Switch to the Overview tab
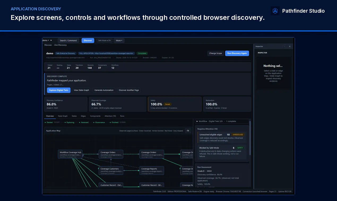This screenshot has width=337, height=201. pos(50,116)
